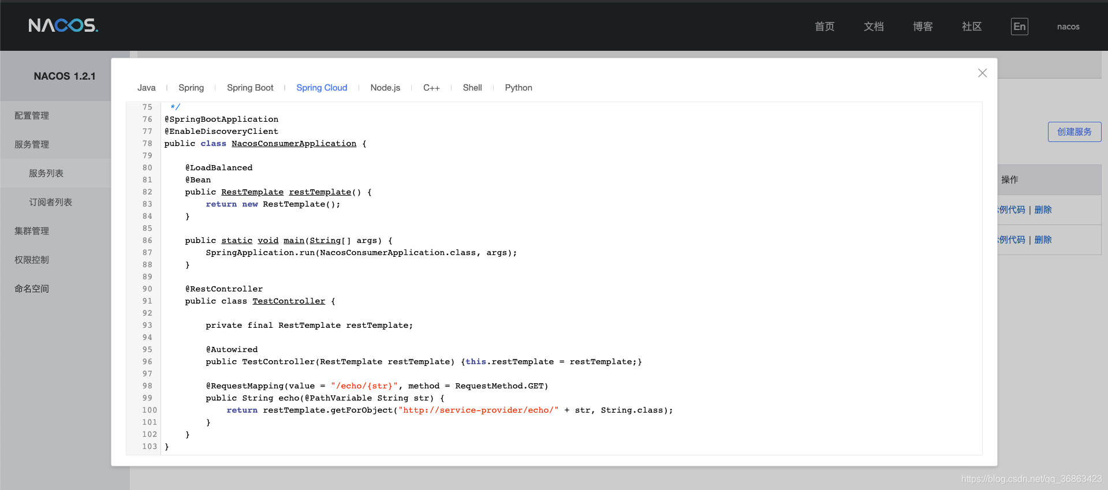Click the TestController constructor line
The image size is (1108, 490).
click(x=424, y=361)
